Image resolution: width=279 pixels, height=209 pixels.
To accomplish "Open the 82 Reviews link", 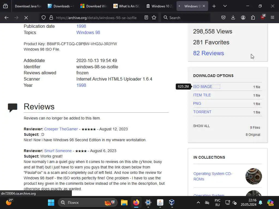I will 208,53.
